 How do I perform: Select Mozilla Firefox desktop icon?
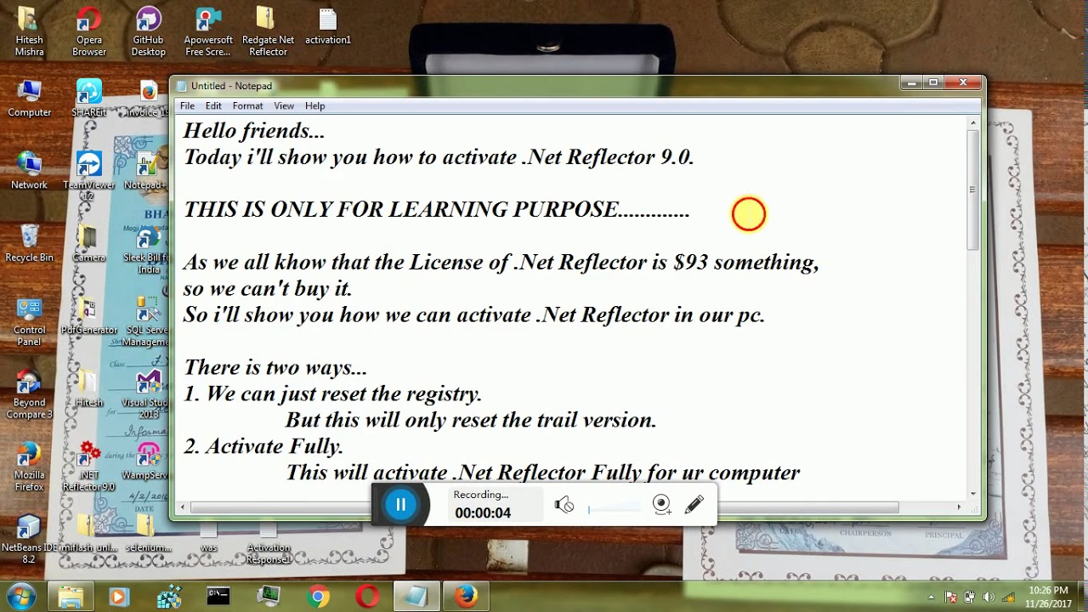(x=29, y=467)
